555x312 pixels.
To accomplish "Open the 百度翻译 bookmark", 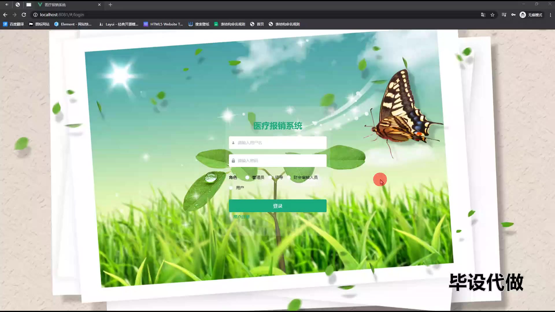I will 14,24.
